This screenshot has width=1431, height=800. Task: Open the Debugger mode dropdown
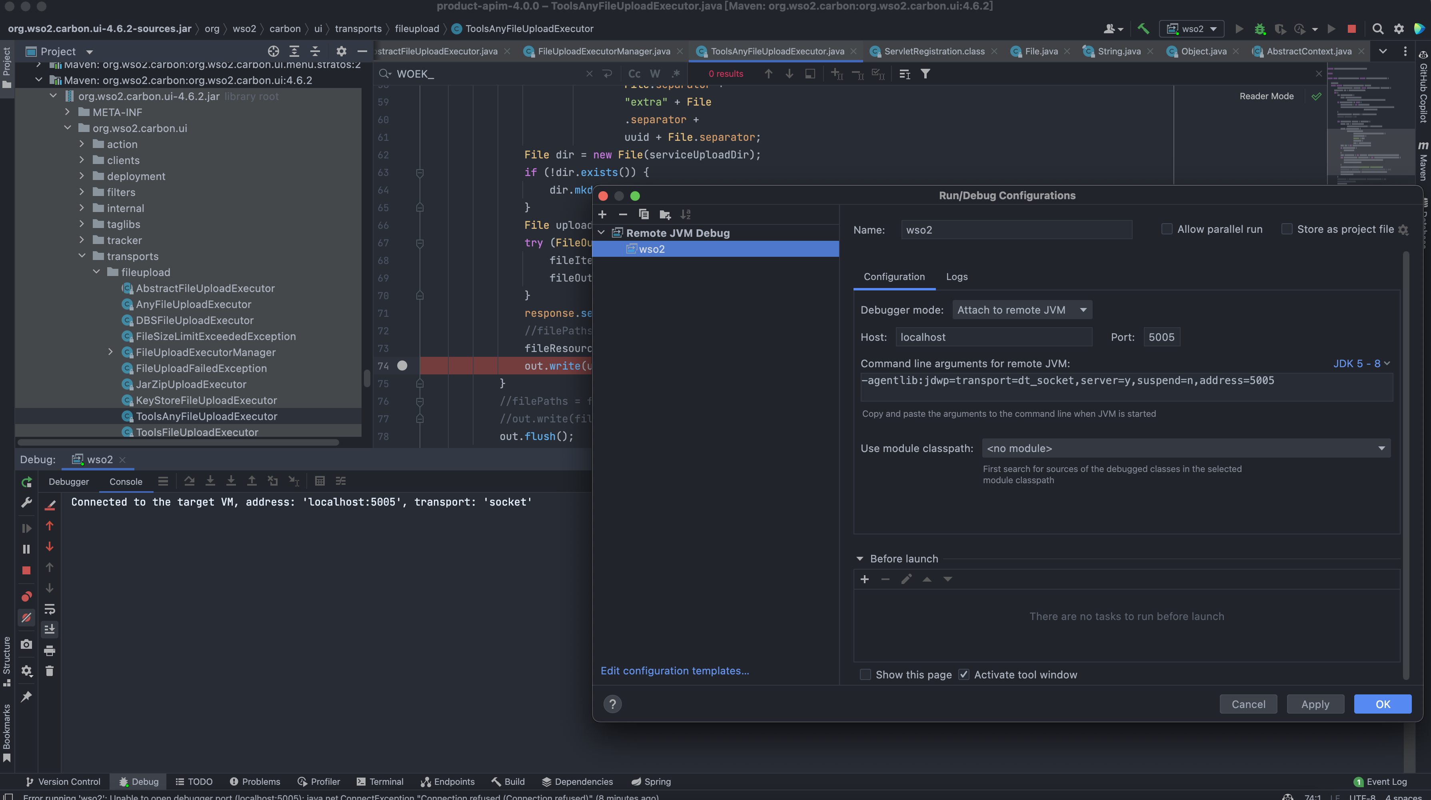pos(1021,310)
